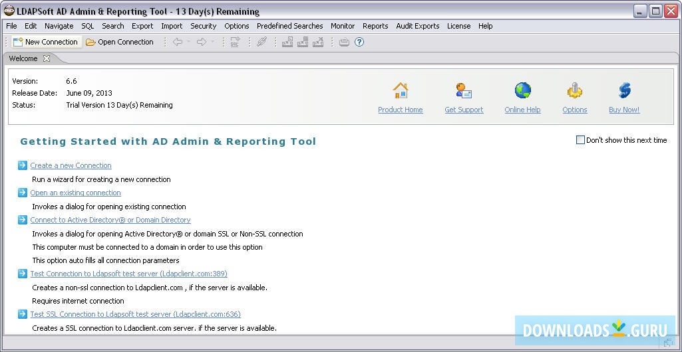Click Trial Version 13 Day(s) Remaining status text
The height and width of the screenshot is (352, 682).
(x=119, y=105)
